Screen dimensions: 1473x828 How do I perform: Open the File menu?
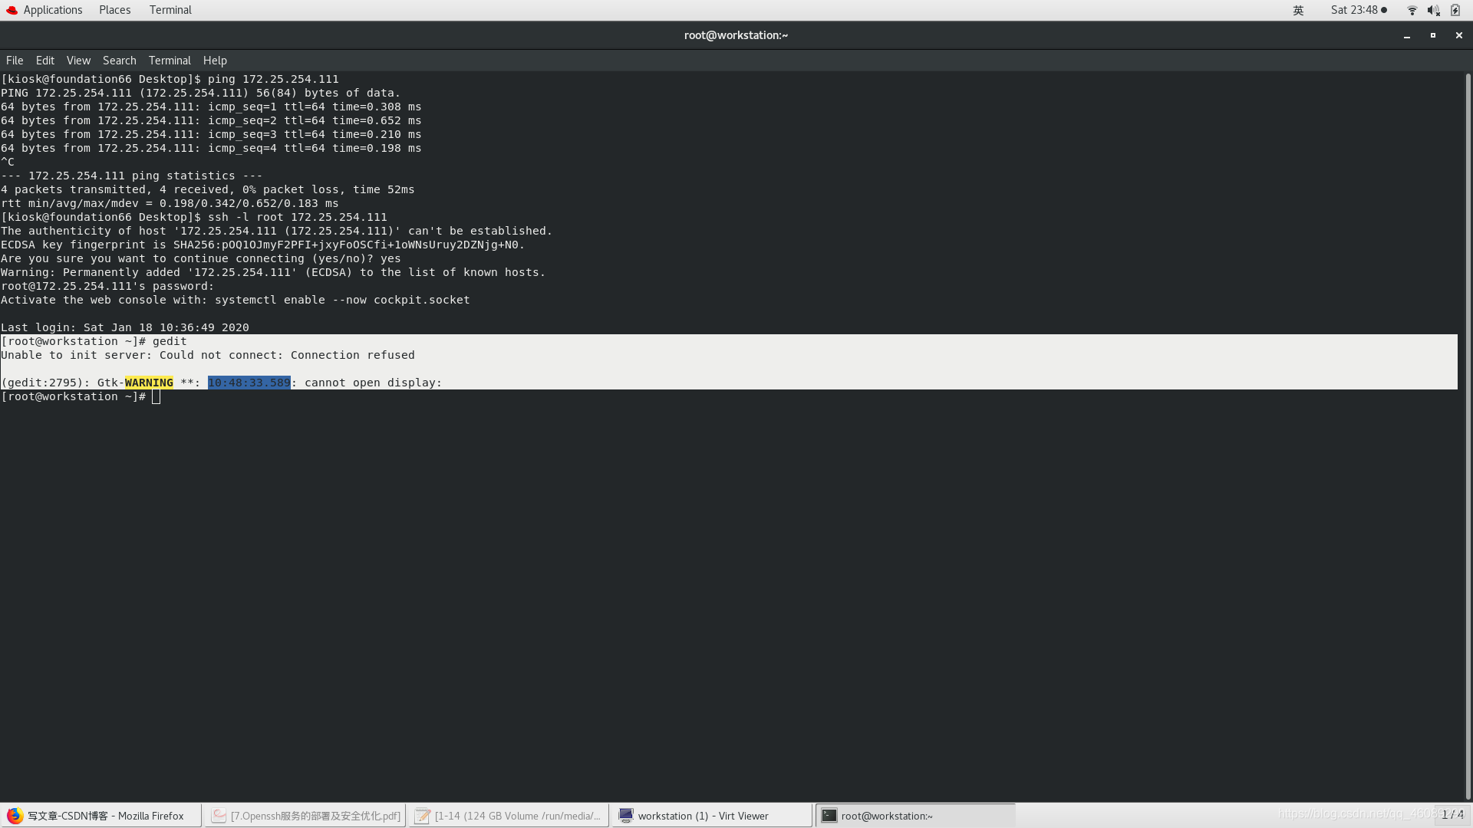15,61
